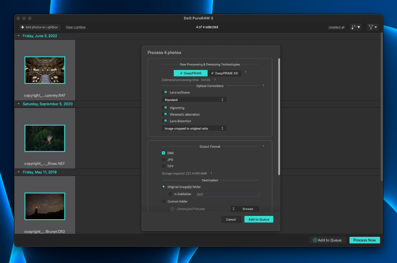
Task: Select the Custom folder radio button
Action: tap(164, 201)
